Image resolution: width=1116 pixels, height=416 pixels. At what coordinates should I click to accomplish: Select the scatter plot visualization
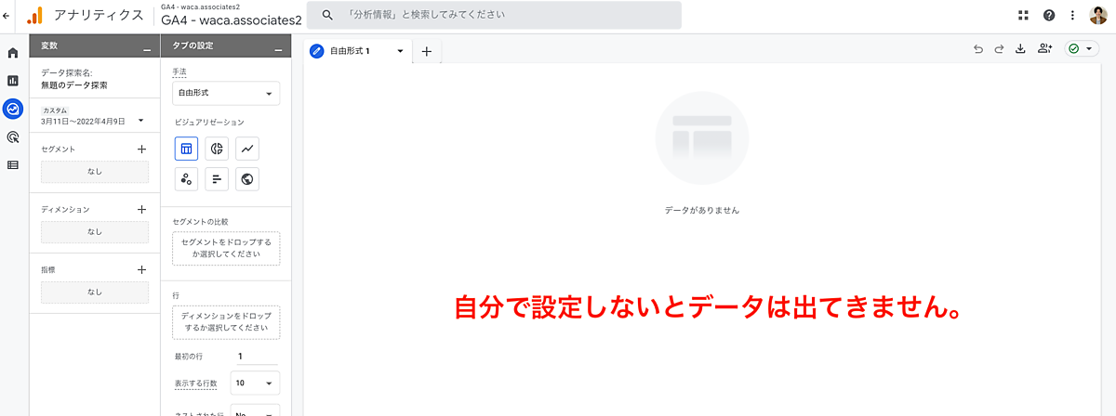coord(186,179)
